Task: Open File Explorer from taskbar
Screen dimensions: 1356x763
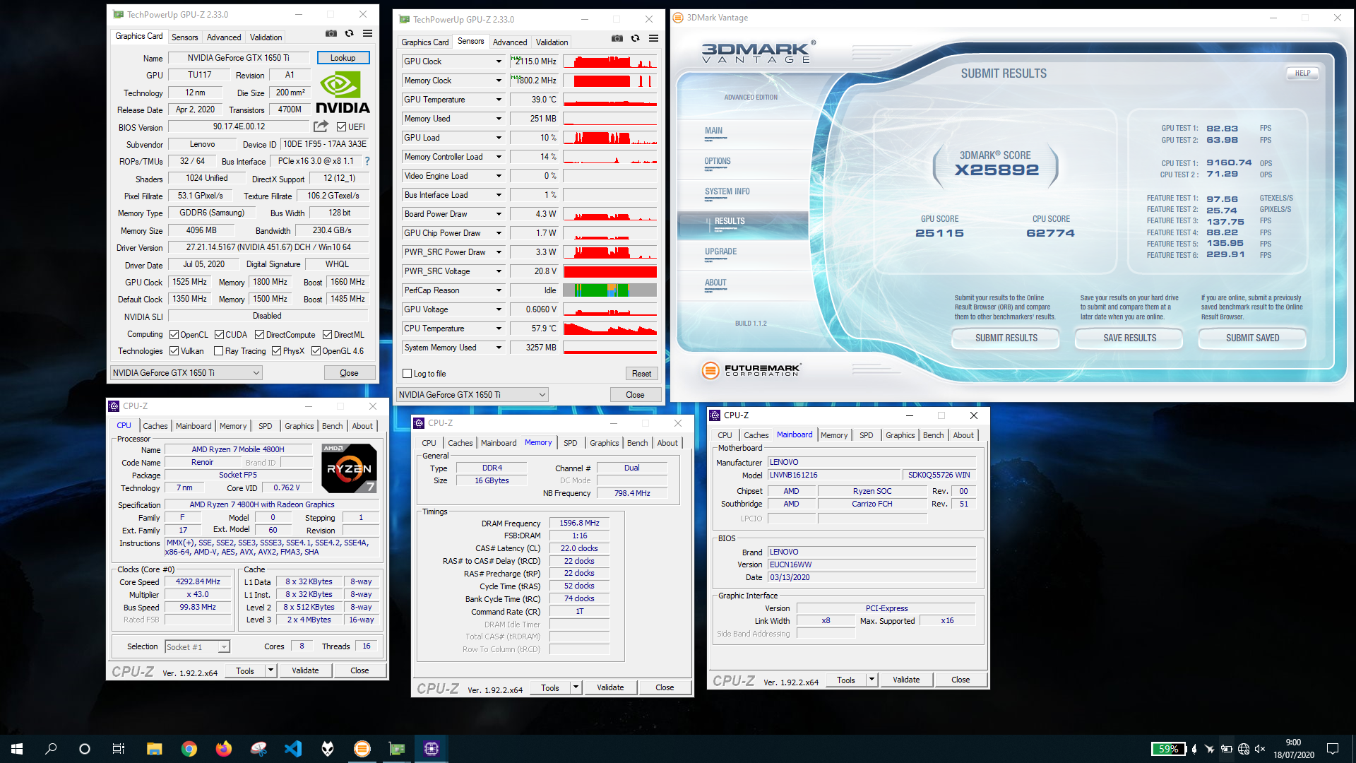Action: click(154, 749)
